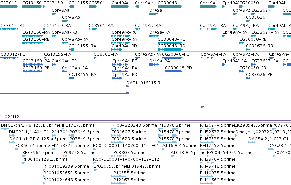
Task: Click the RP001021291.5prime EST label
Action: click(45, 159)
